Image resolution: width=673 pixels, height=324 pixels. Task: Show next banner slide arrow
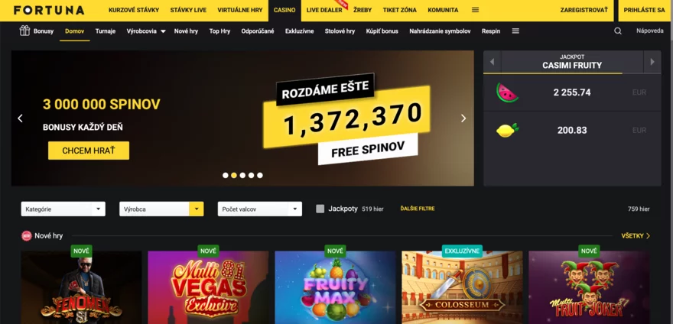(x=463, y=118)
